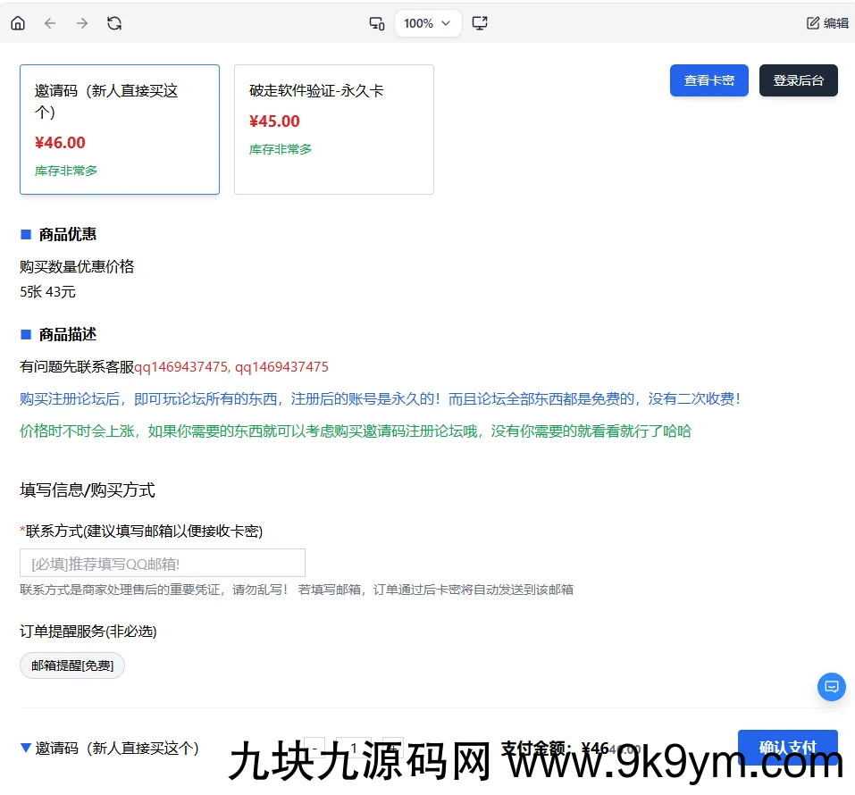Toggle the 邮箱提醒[免费] option
The height and width of the screenshot is (795, 855).
point(72,665)
